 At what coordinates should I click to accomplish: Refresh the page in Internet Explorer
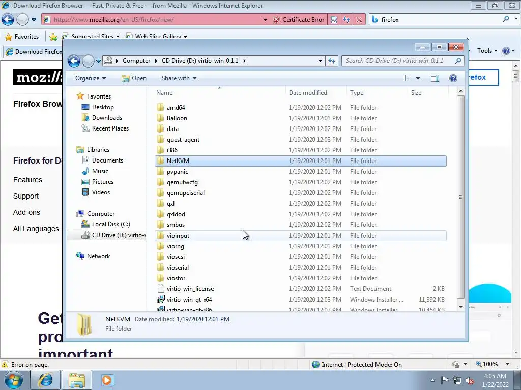pyautogui.click(x=346, y=20)
